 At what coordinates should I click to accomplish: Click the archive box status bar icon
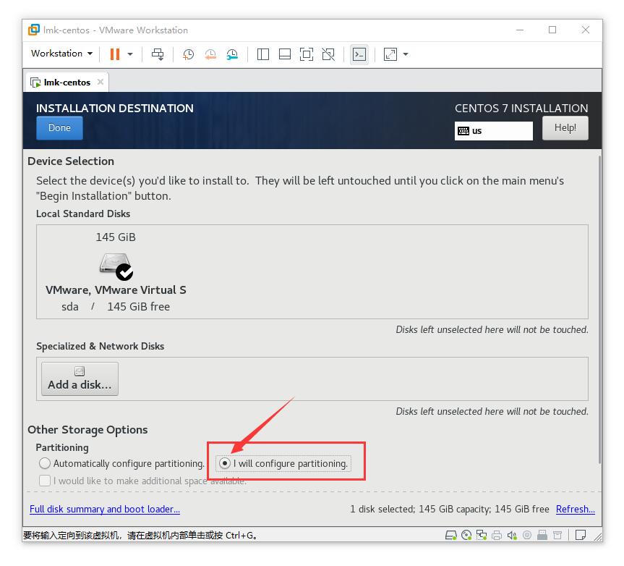[557, 535]
